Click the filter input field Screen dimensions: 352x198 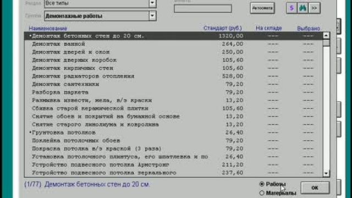tap(203, 9)
